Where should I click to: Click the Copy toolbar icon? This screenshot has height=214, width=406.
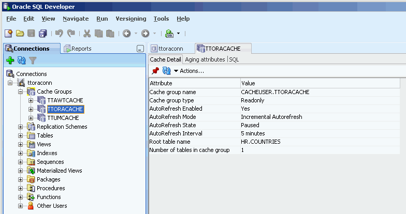98,33
